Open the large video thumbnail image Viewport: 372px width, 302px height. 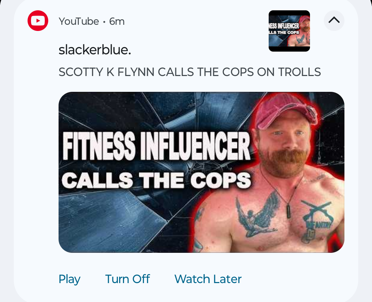point(201,172)
